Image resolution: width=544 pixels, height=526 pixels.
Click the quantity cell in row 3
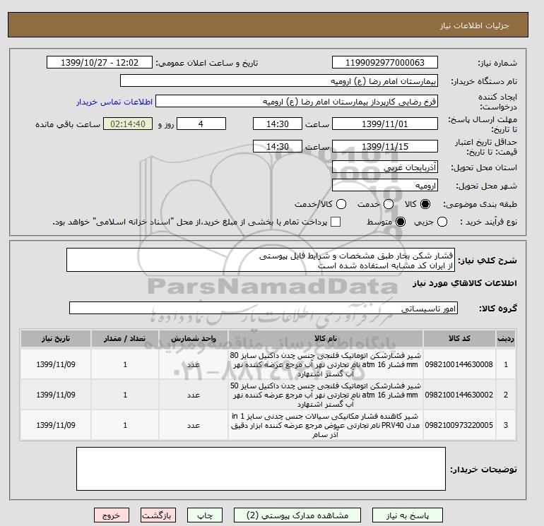125,425
